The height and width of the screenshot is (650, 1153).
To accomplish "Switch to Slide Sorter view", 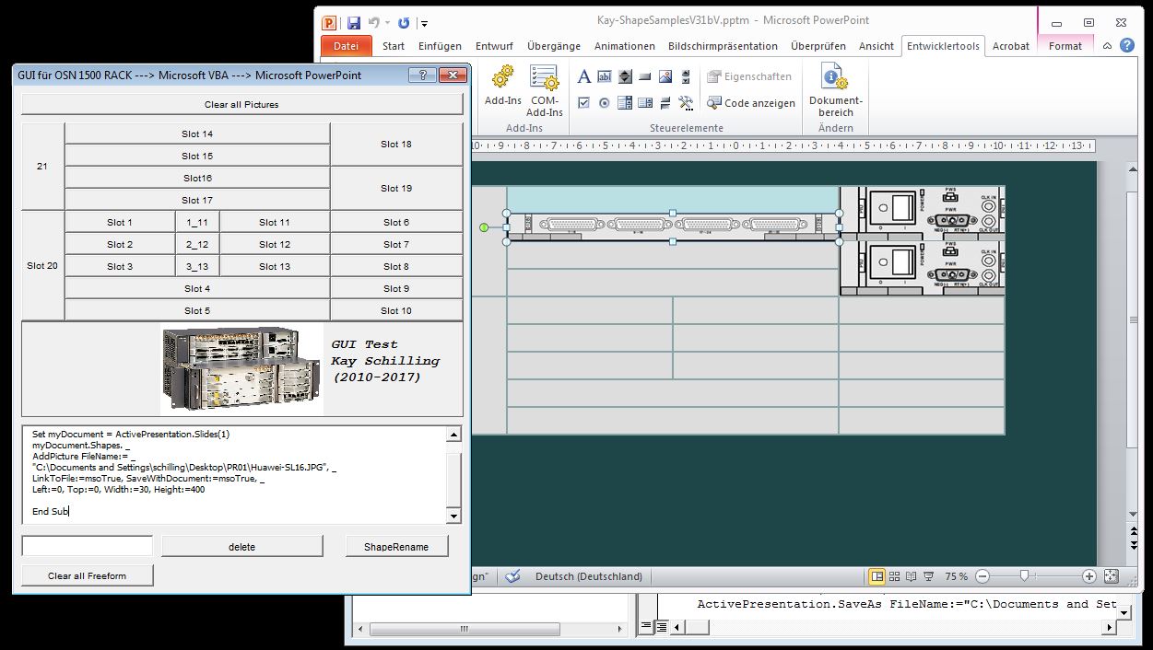I will click(x=894, y=576).
